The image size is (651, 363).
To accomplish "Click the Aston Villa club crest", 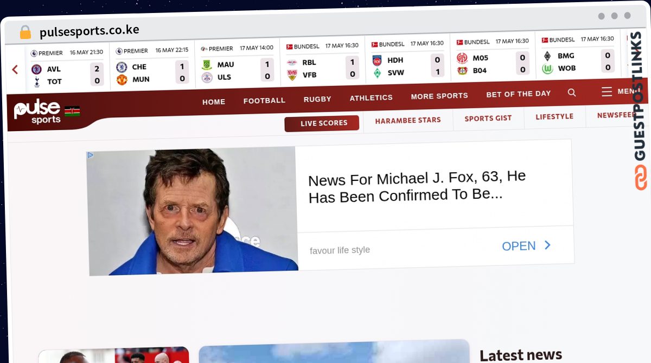I will tap(37, 69).
